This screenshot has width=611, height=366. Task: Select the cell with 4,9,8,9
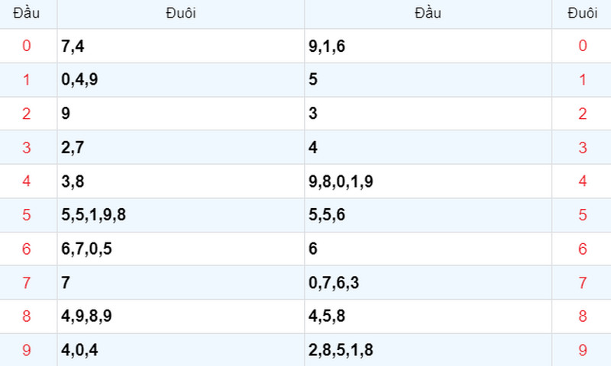point(181,316)
